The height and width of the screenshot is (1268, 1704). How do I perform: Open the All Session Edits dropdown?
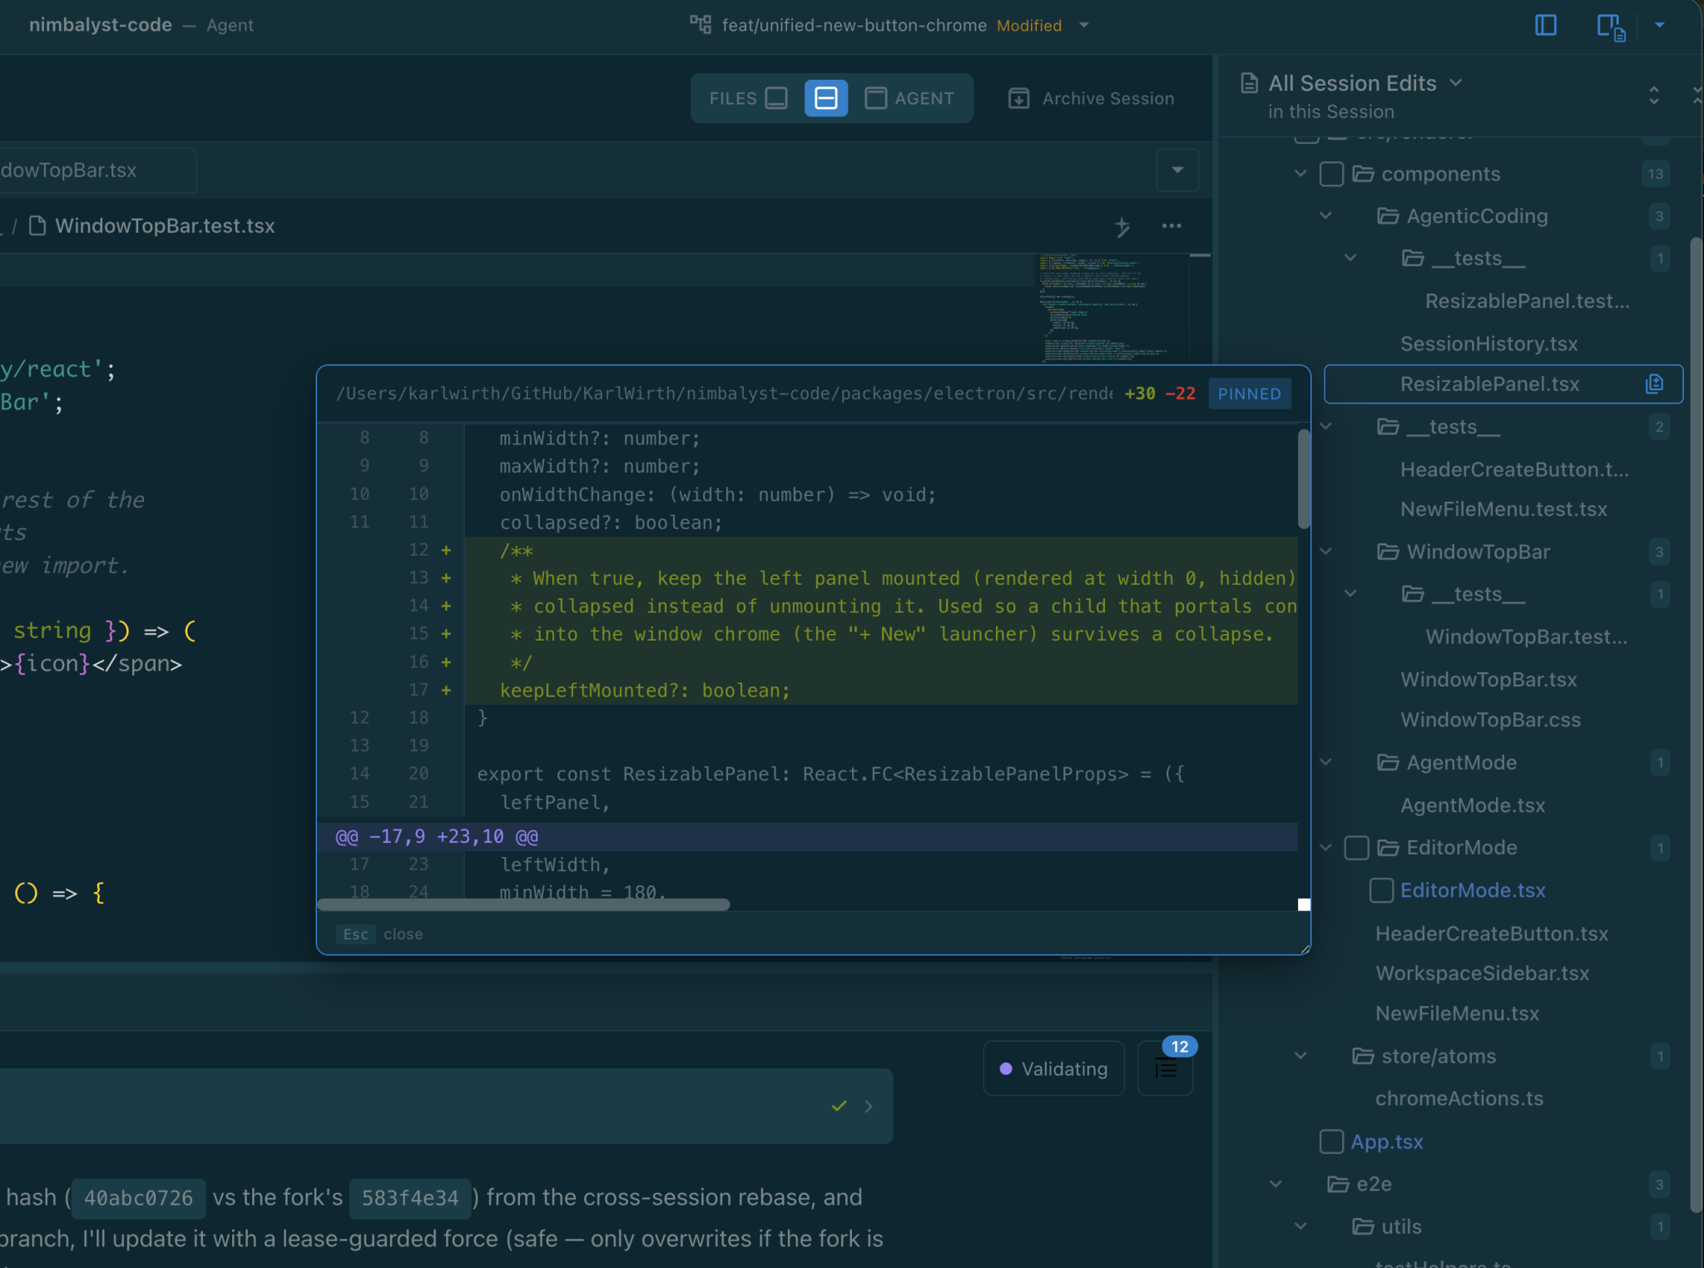1455,82
